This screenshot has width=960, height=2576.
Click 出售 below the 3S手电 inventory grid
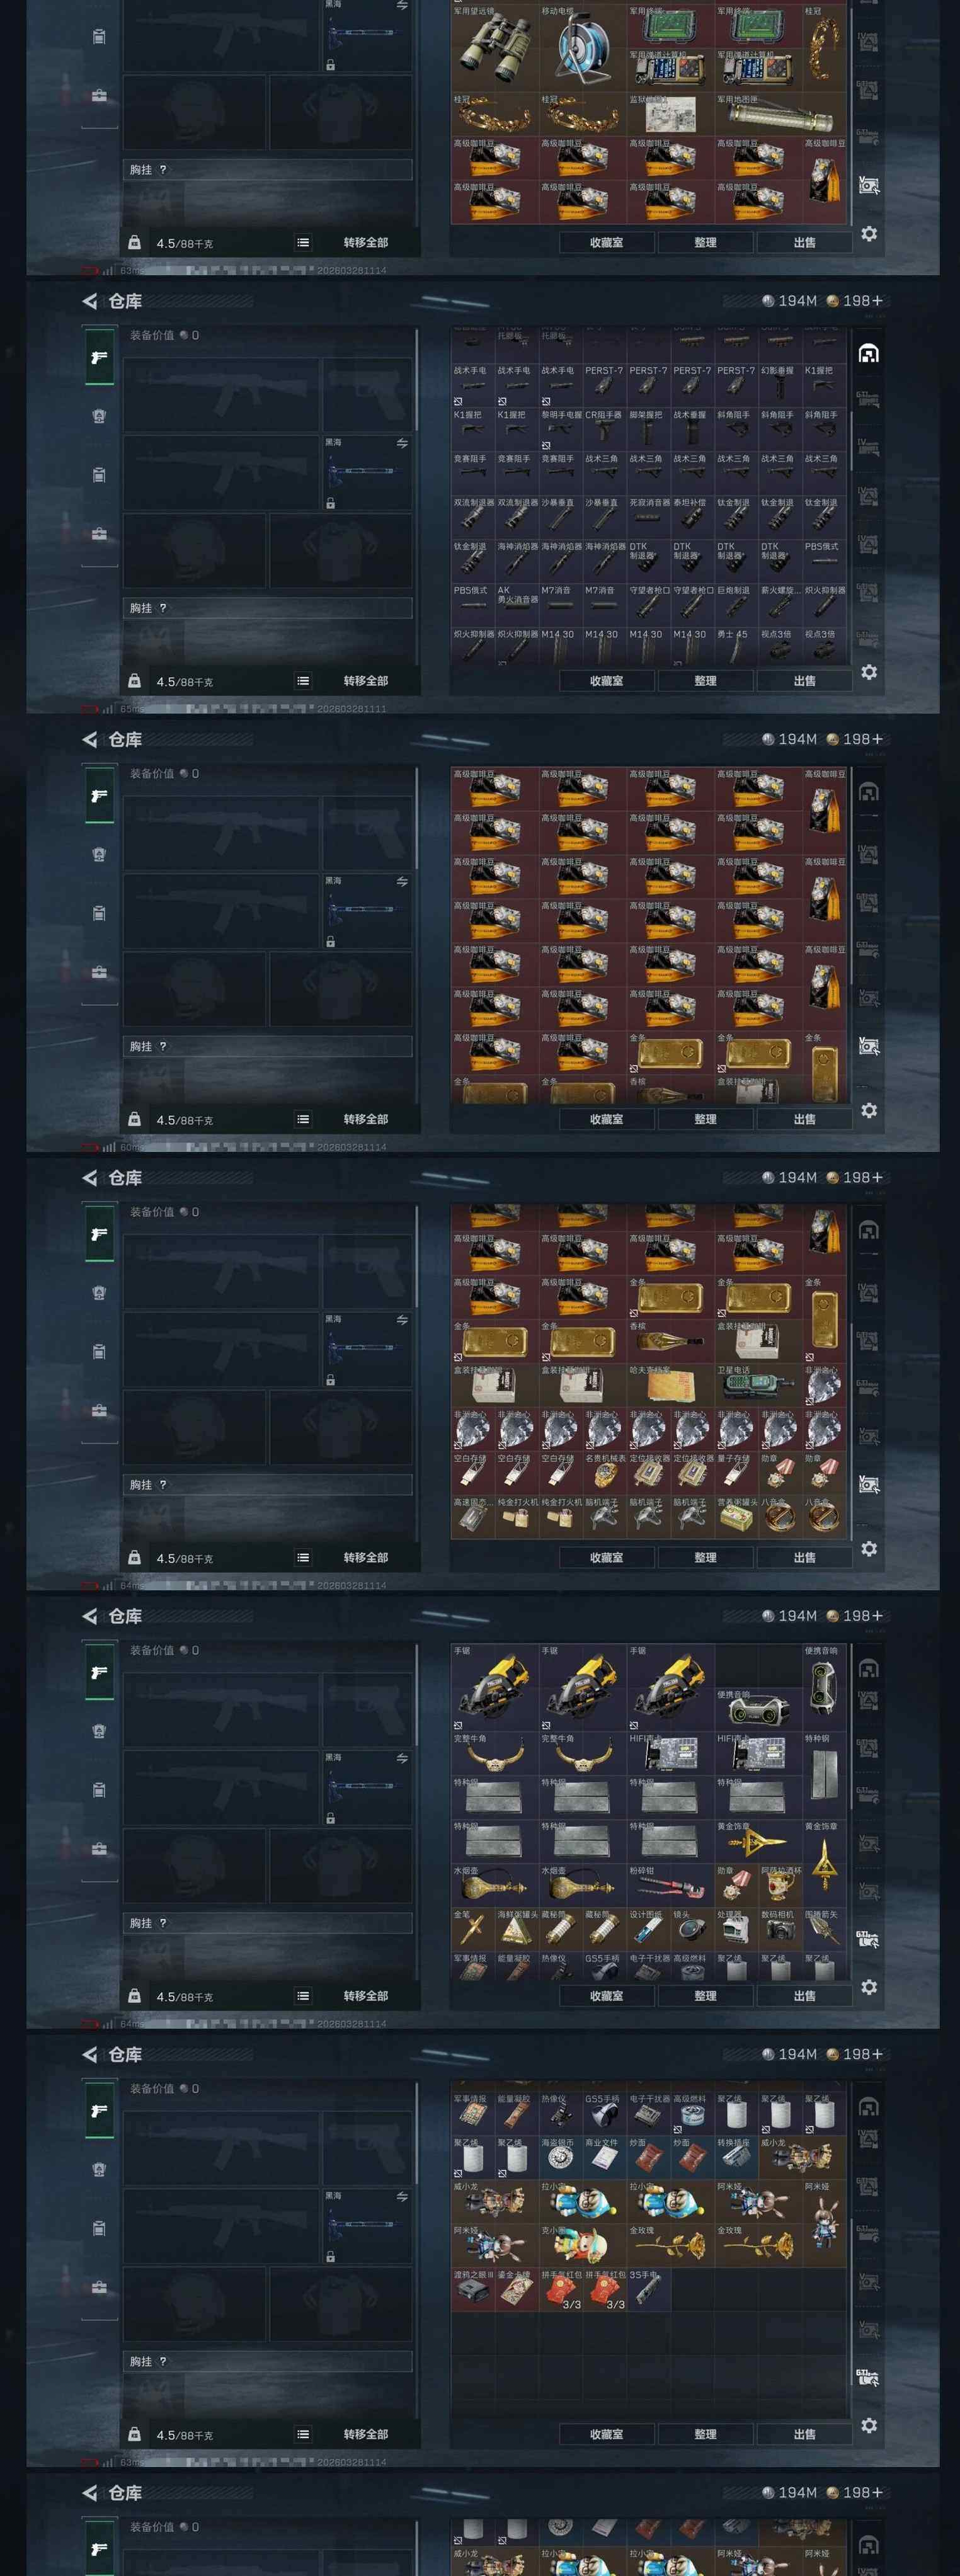pyautogui.click(x=804, y=2434)
